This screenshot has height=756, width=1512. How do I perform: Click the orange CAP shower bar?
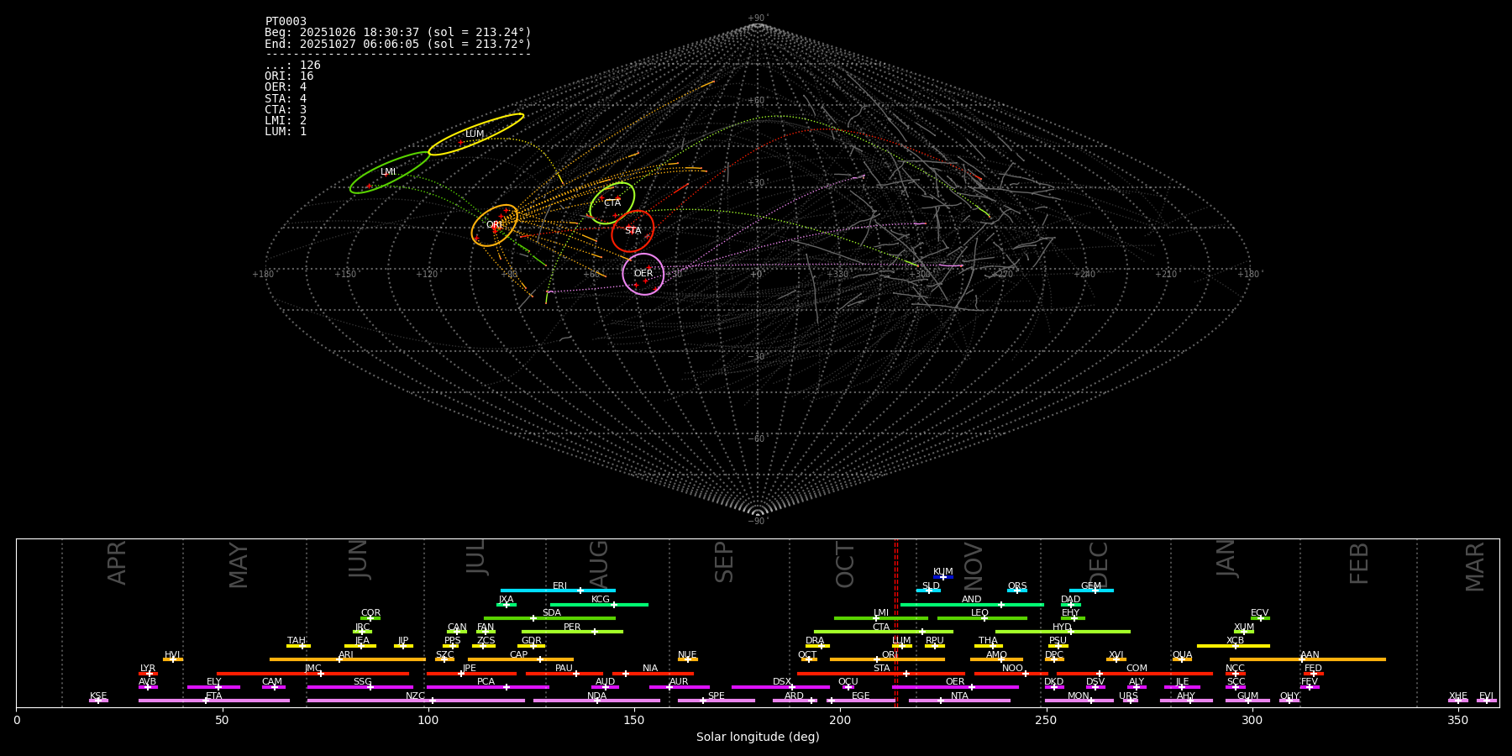tap(521, 659)
